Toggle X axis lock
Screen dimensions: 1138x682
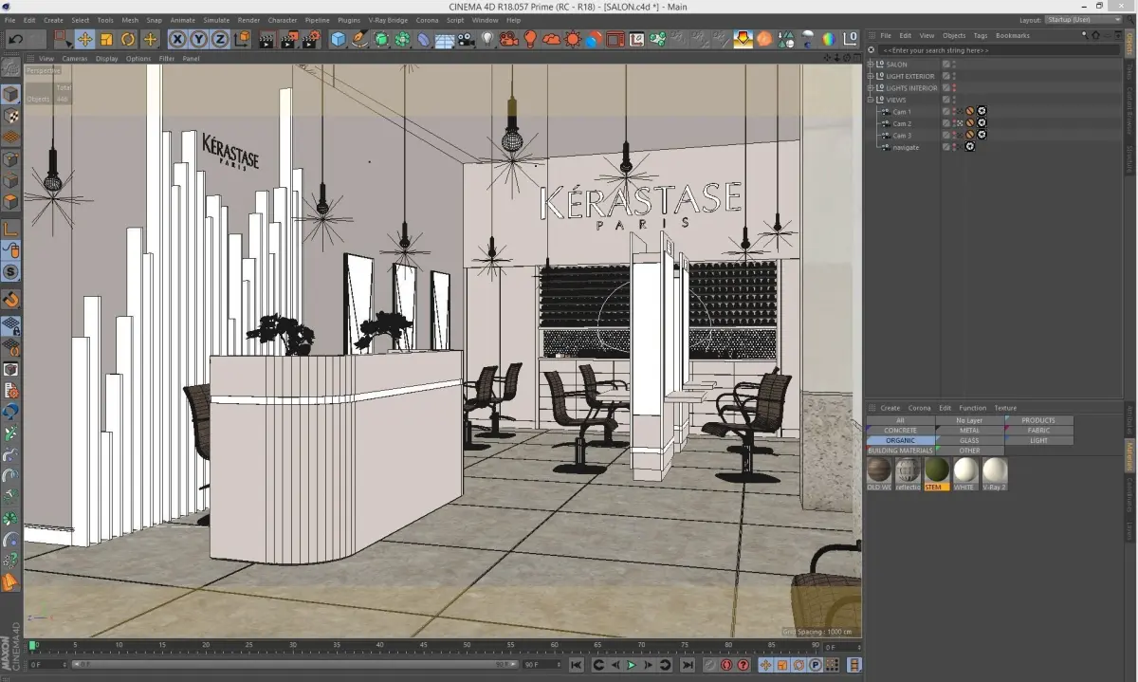(x=177, y=39)
